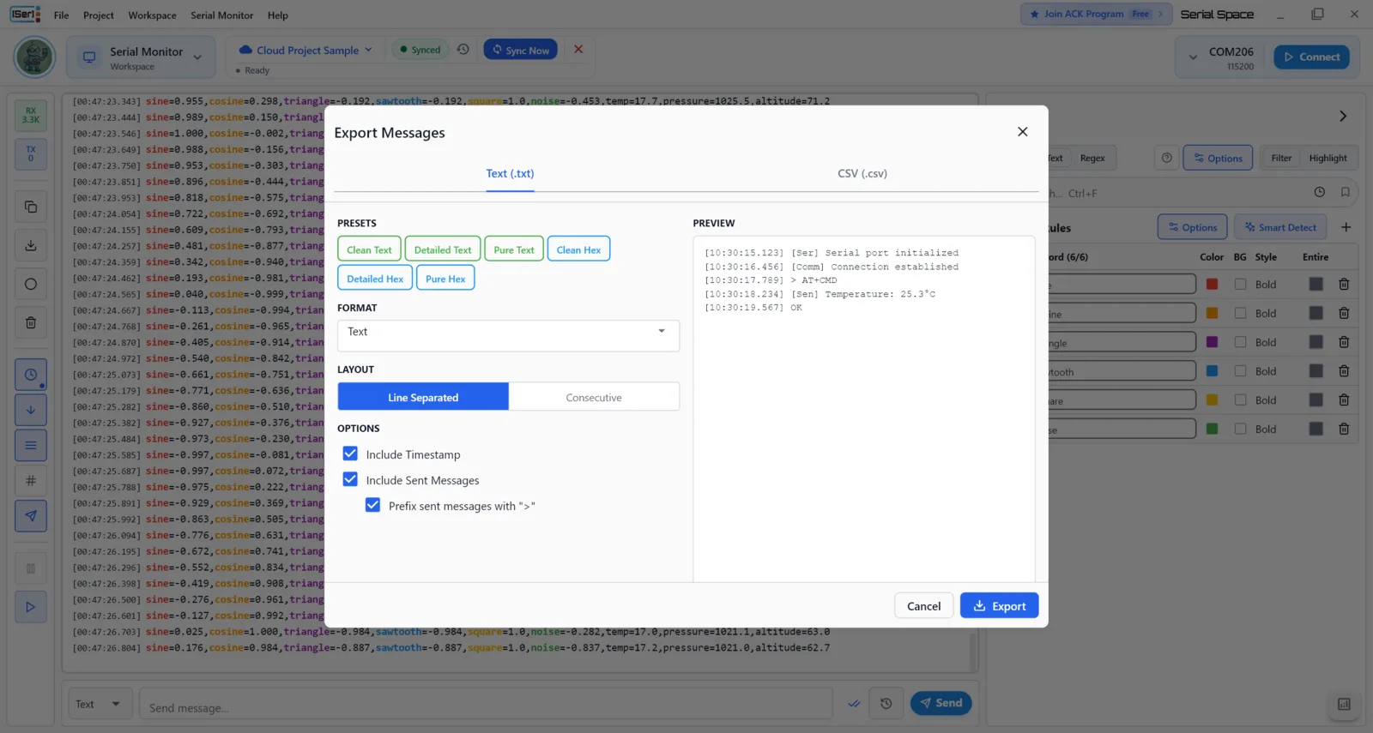Enable the BG checkbox for the blue rule
This screenshot has height=733, width=1373.
1240,370
